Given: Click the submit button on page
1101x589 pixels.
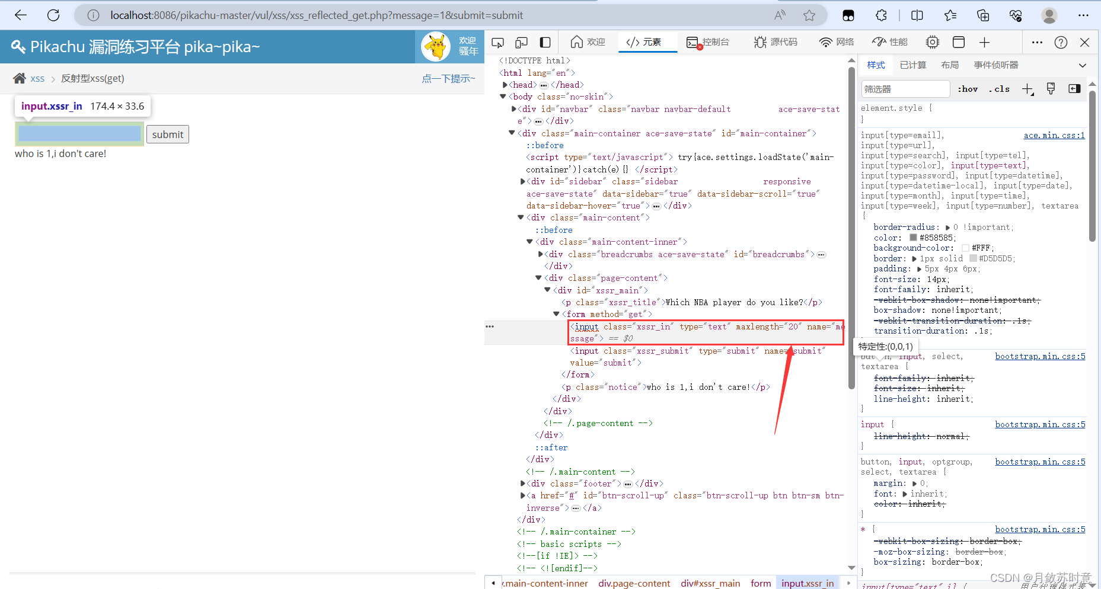Looking at the screenshot, I should coord(168,135).
